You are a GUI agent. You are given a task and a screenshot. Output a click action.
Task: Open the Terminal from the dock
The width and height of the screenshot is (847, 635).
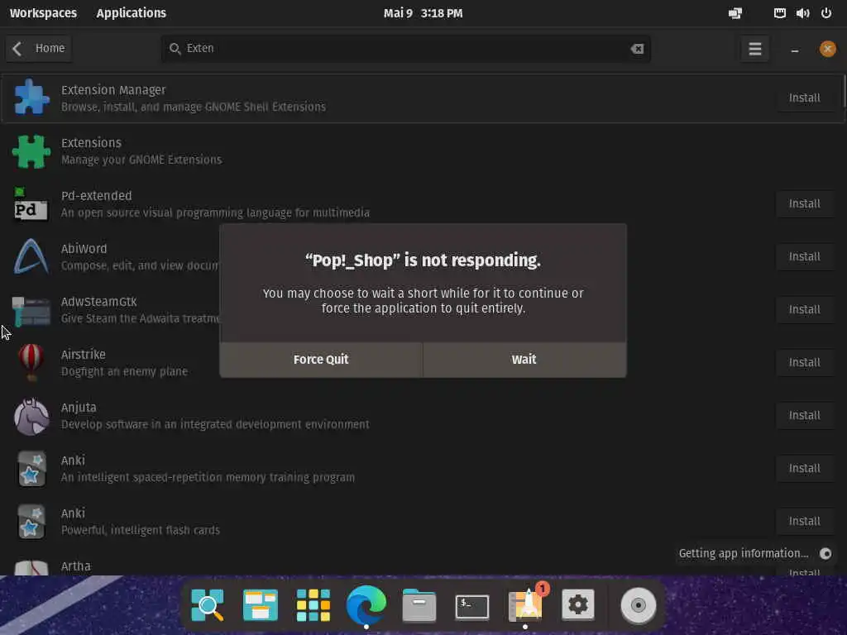point(472,606)
